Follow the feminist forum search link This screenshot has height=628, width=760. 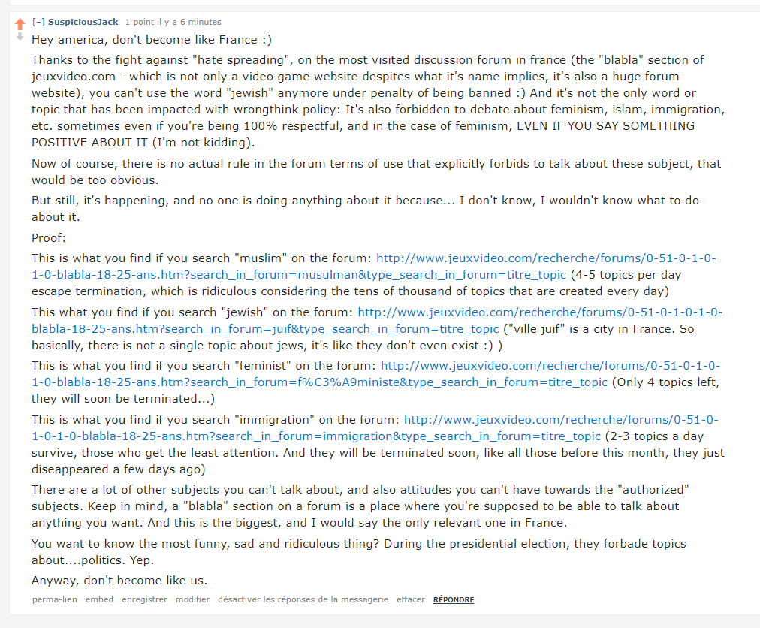tap(550, 366)
